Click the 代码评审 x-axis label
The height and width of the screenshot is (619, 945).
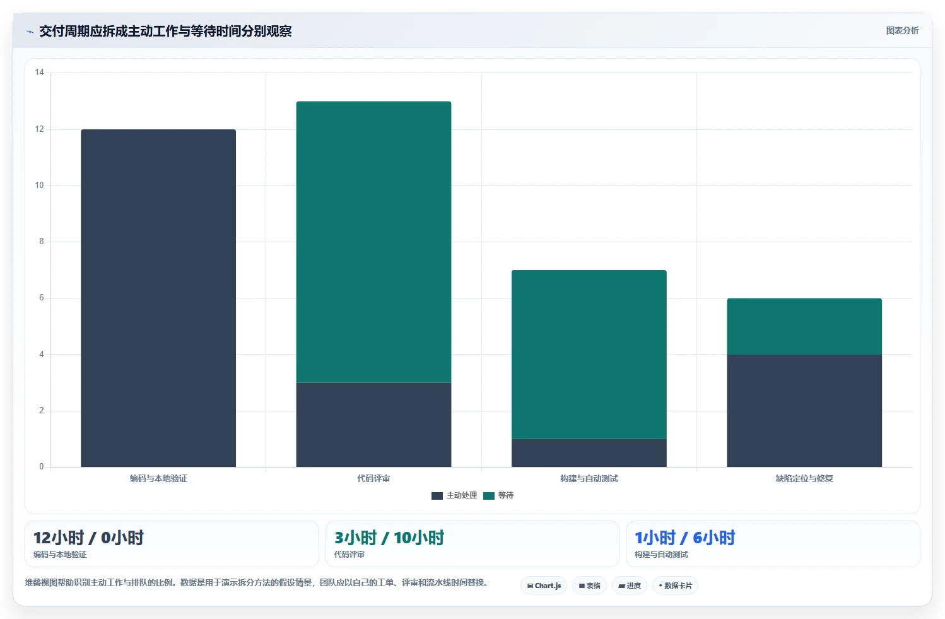tap(373, 479)
